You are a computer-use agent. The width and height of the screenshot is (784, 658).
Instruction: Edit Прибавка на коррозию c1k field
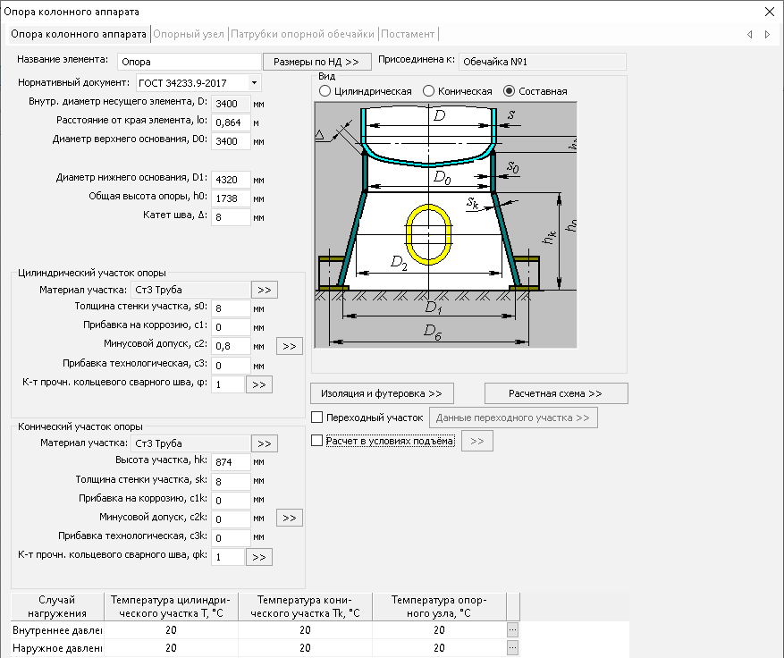point(231,500)
